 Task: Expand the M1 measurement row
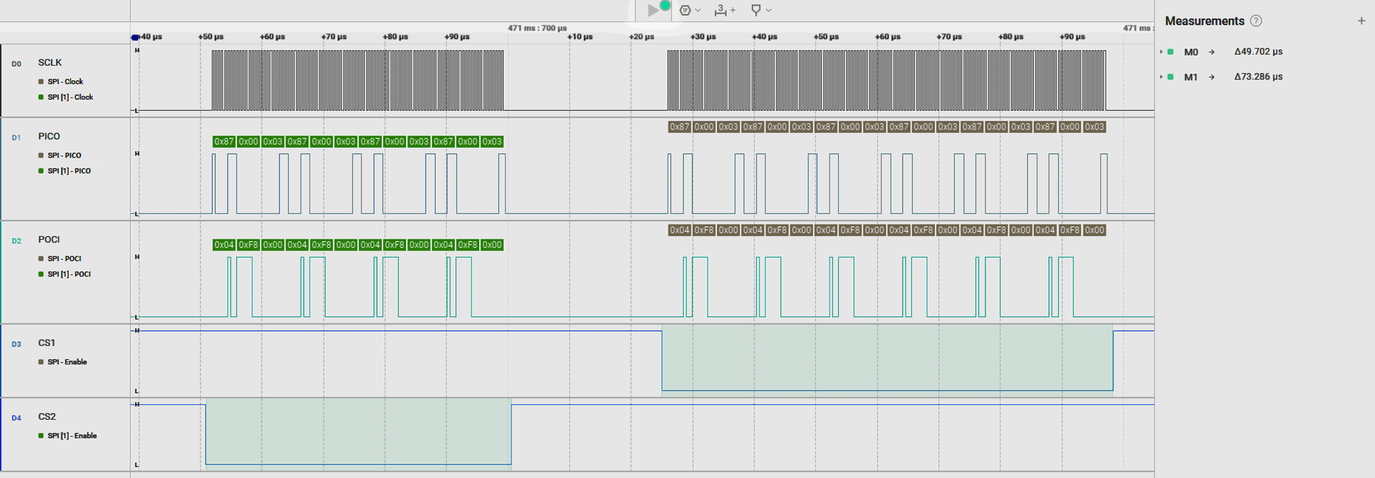[x=1162, y=77]
